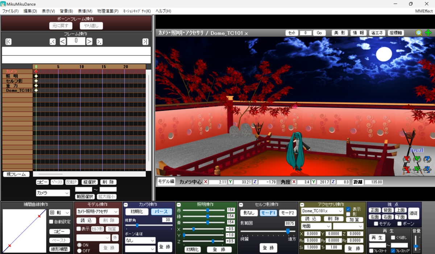Go to previous keyframe (.< button)
This screenshot has height=254, width=435.
tap(53, 42)
